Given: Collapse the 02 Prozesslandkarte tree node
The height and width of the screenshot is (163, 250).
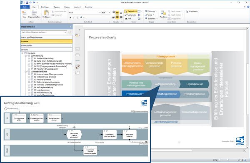Looking at the screenshot, I should tap(25, 72).
